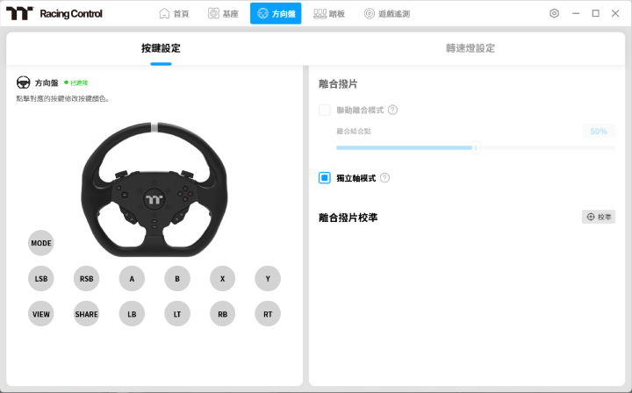Go to the 踏板 pedals tab
The image size is (632, 393).
click(329, 14)
